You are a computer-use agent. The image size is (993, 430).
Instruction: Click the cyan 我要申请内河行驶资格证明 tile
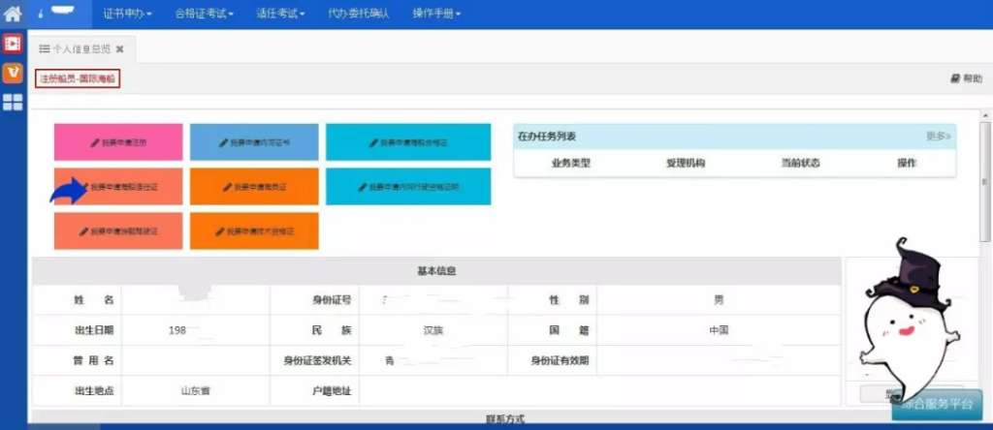pyautogui.click(x=408, y=187)
